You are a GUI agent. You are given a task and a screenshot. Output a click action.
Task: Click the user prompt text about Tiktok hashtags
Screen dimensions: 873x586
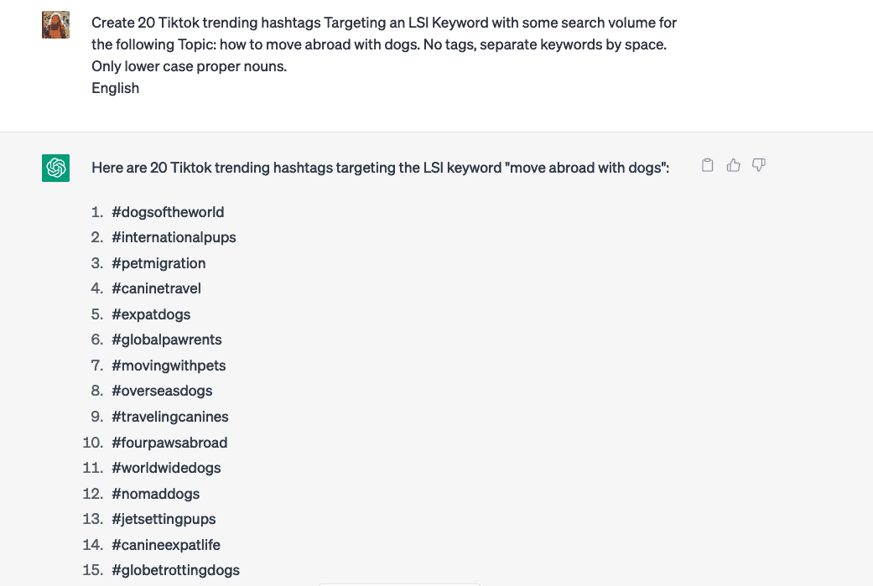coord(384,55)
